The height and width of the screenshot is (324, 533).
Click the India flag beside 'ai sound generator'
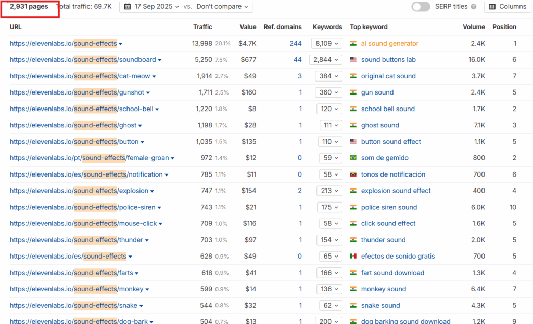(x=353, y=44)
